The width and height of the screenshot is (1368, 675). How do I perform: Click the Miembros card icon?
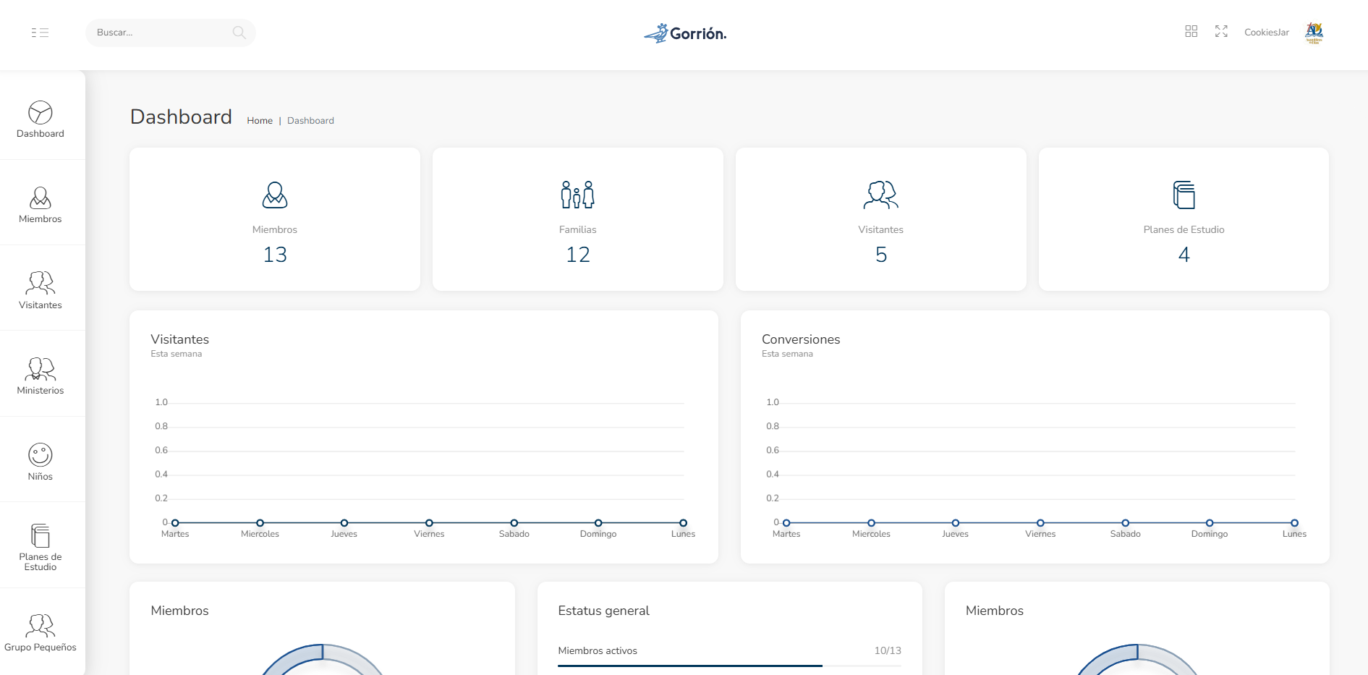pyautogui.click(x=275, y=195)
